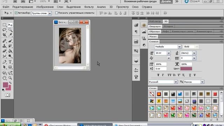This screenshot has height=126, width=224.
Task: Enable Показать управляющие элементы checkbox
Action: click(56, 13)
